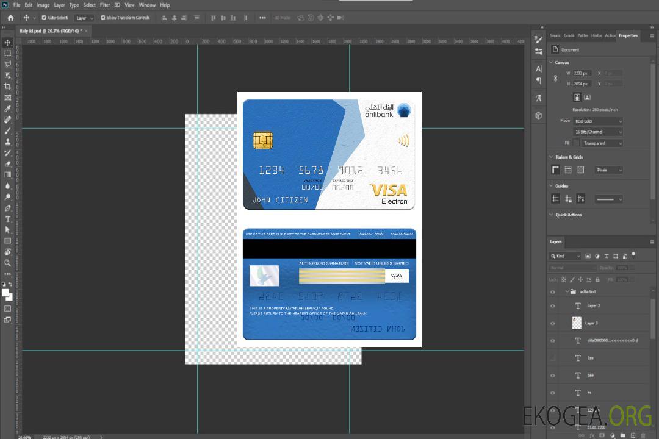
Task: Hide Layer 2 using its eye icon
Action: click(553, 306)
